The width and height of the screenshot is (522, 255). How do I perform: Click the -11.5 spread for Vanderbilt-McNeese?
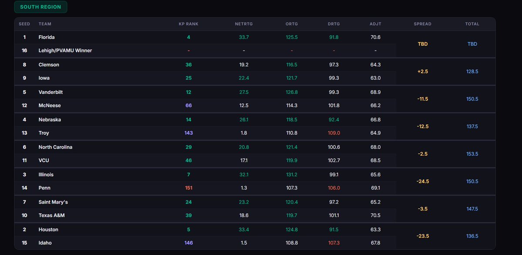(423, 99)
